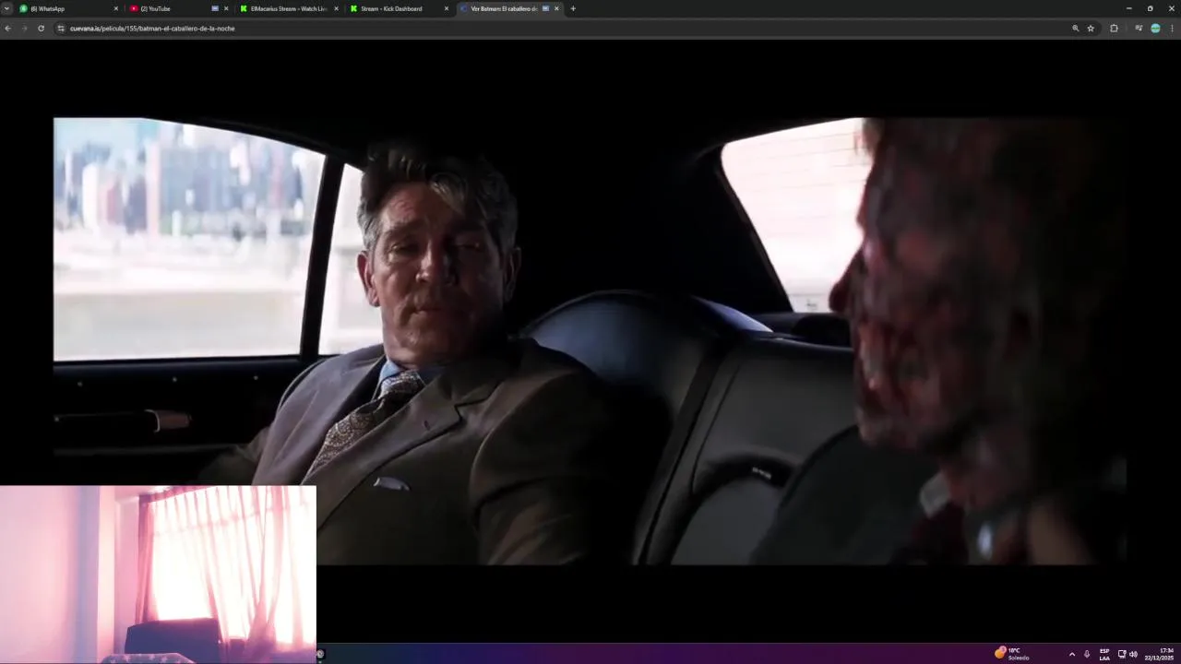Viewport: 1181px width, 664px height.
Task: Go forward in browser history
Action: (24, 29)
